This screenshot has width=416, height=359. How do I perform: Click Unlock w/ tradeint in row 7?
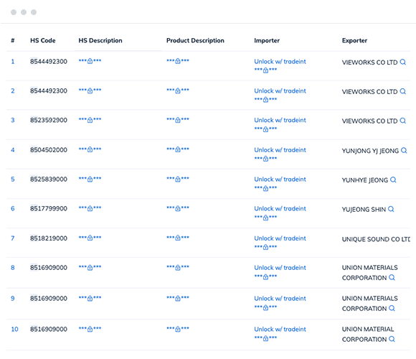pos(280,238)
